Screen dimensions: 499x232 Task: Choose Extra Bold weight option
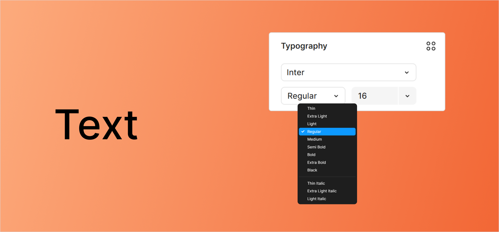[x=316, y=163]
